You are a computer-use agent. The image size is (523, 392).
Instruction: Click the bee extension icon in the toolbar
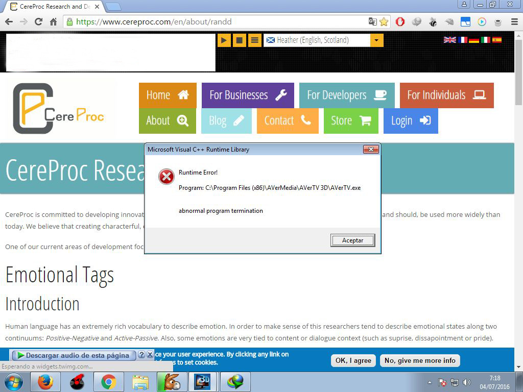pyautogui.click(x=433, y=22)
